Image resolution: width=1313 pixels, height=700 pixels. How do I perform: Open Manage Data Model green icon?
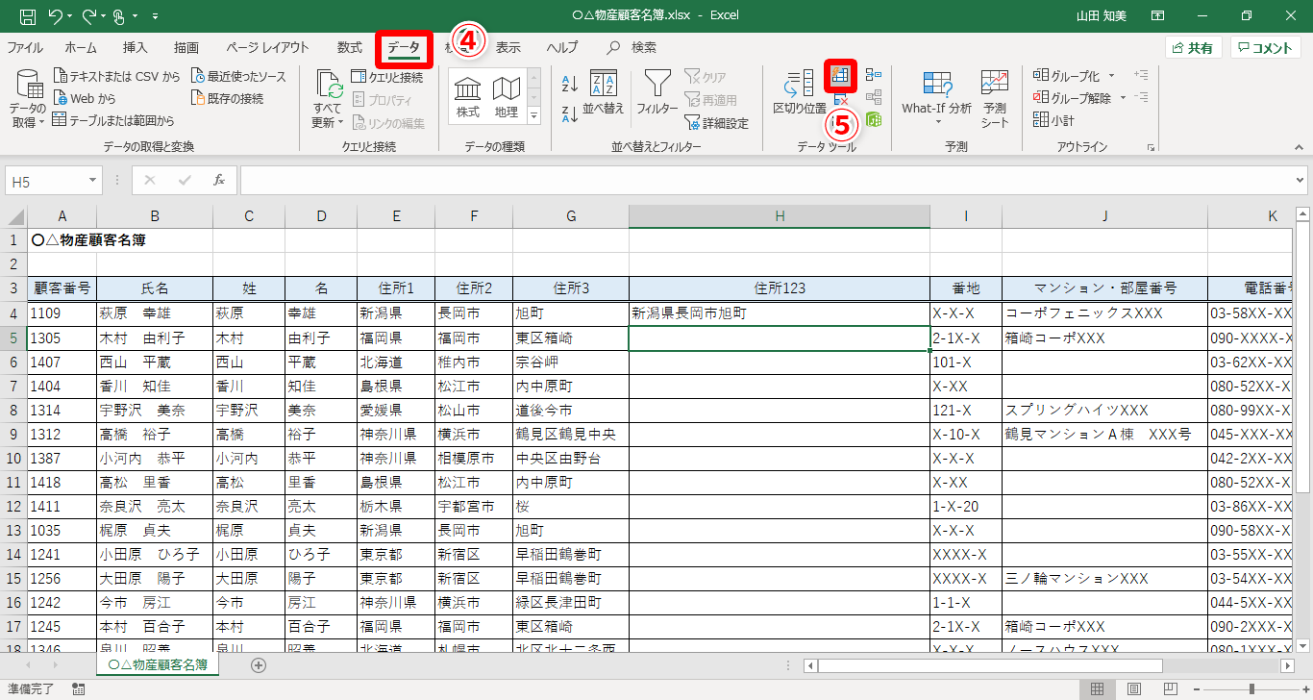tap(874, 119)
